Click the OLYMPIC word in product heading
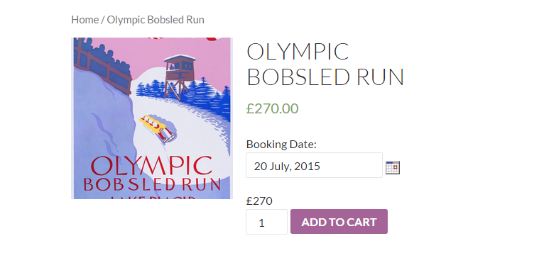 coord(298,52)
